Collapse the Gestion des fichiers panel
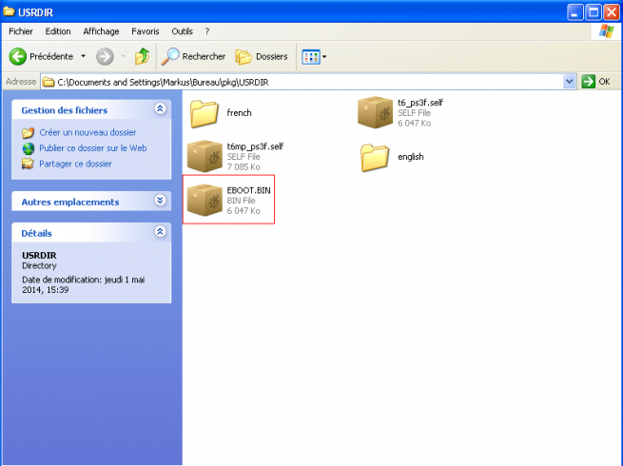 160,109
